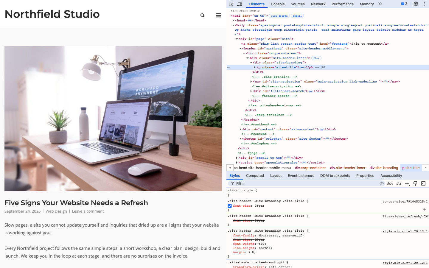
Task: Click the desk workspace featured image
Action: click(113, 119)
